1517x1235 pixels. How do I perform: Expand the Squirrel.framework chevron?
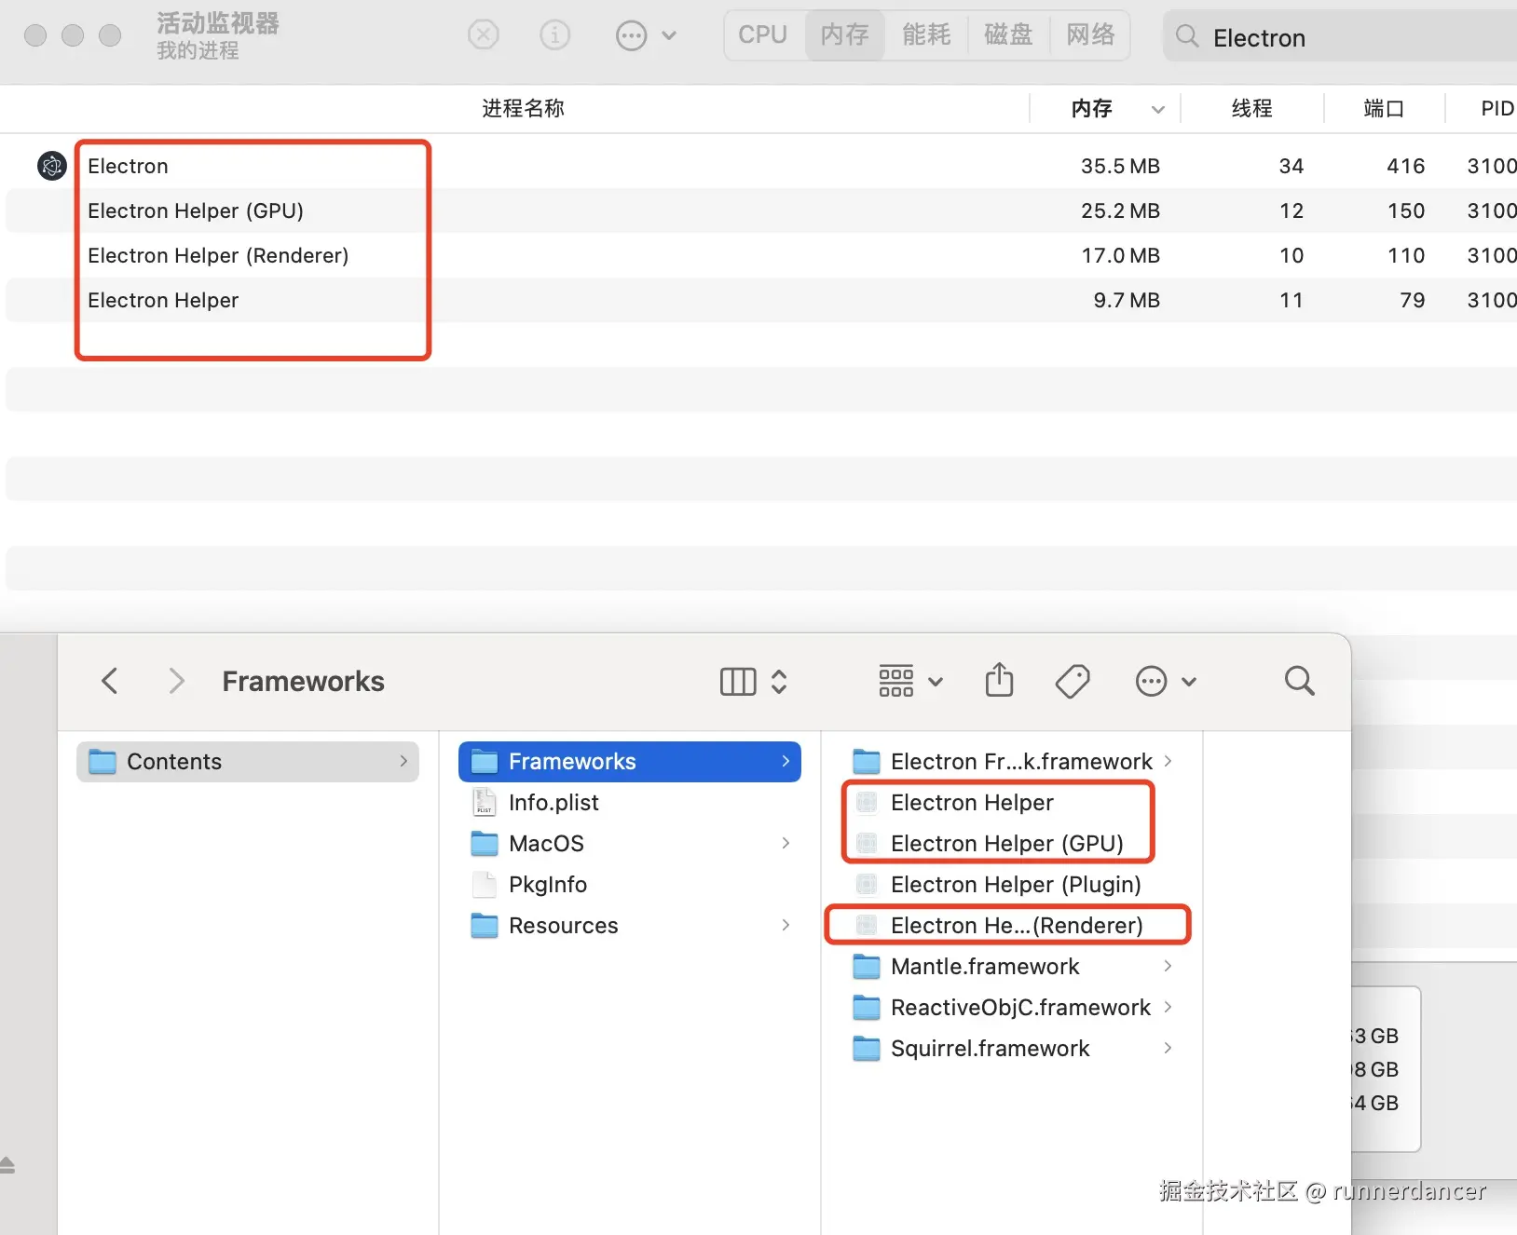1168,1048
